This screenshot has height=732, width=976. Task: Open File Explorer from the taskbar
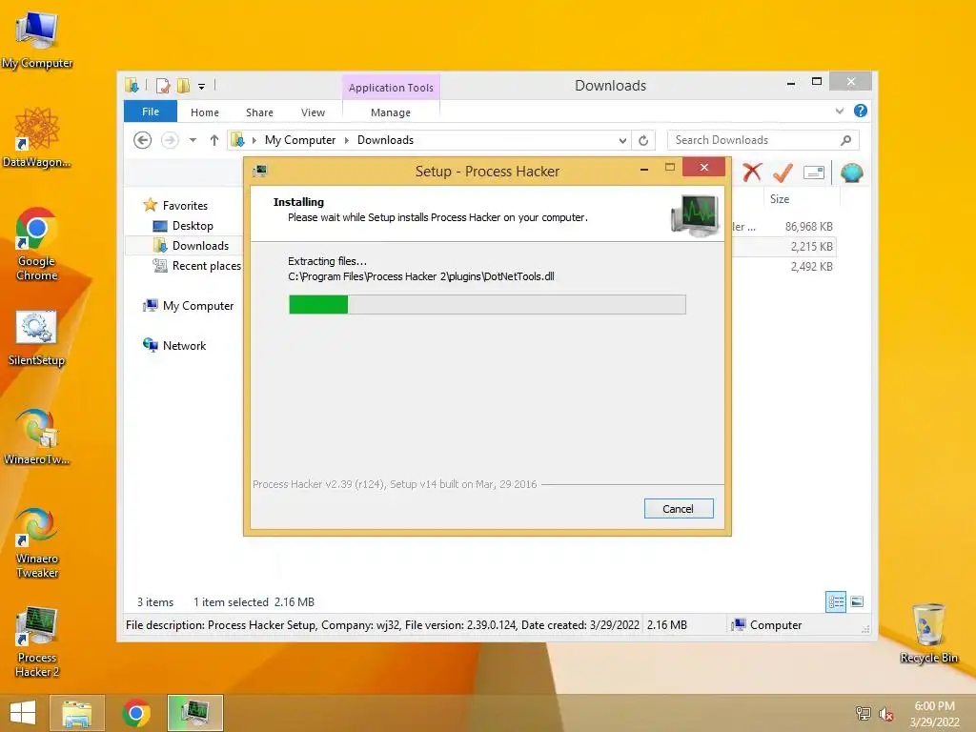click(77, 713)
